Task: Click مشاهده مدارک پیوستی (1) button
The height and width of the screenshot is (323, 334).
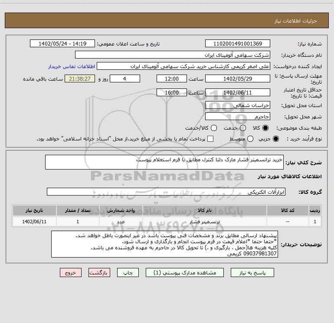Action: point(185,273)
